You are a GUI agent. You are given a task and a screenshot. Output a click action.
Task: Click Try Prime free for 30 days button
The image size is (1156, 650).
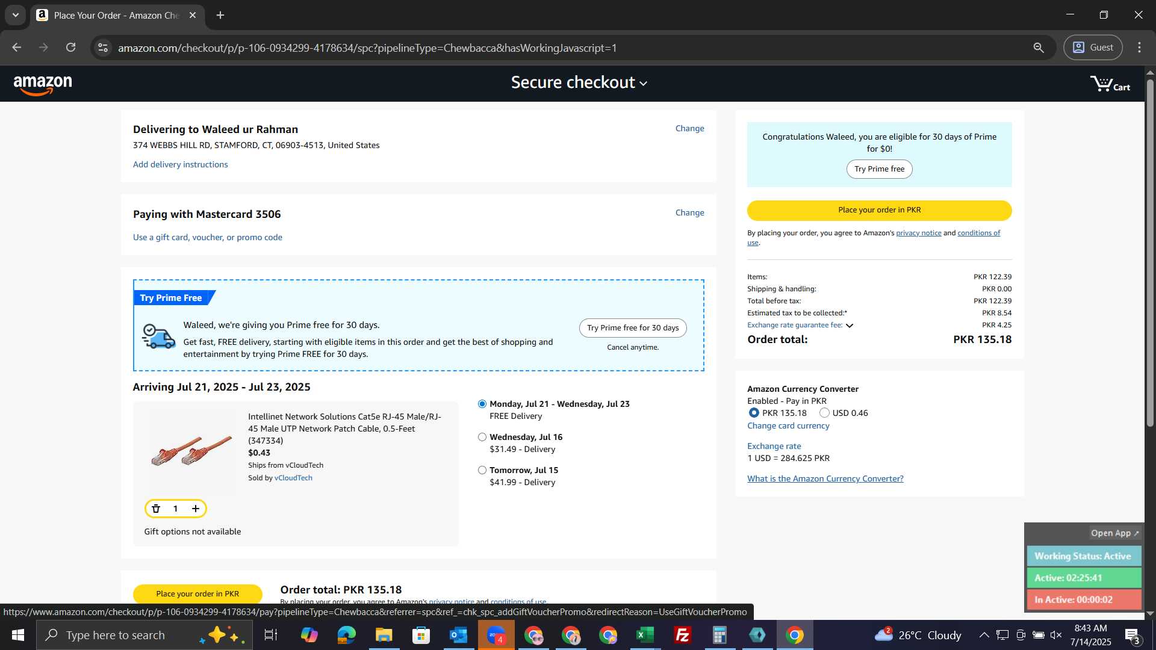[633, 328]
